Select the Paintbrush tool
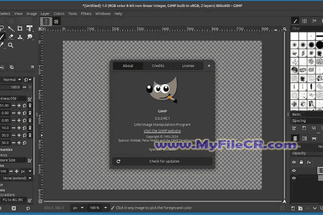This screenshot has height=215, width=323. pyautogui.click(x=2, y=37)
